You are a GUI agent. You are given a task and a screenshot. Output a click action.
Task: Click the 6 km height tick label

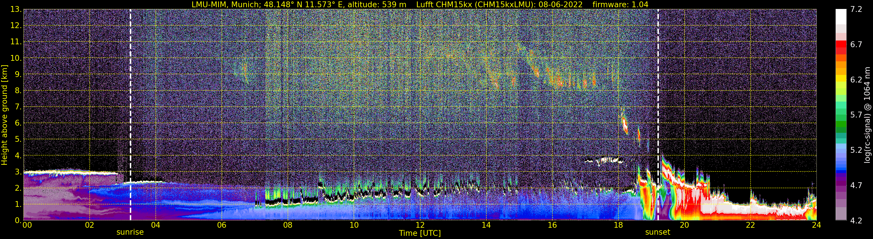click(18, 123)
